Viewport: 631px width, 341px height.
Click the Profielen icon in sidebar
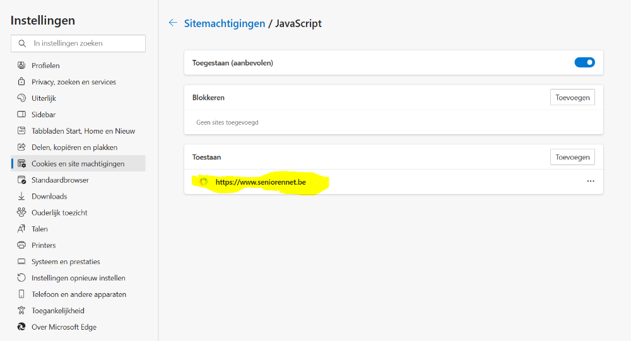pyautogui.click(x=21, y=66)
